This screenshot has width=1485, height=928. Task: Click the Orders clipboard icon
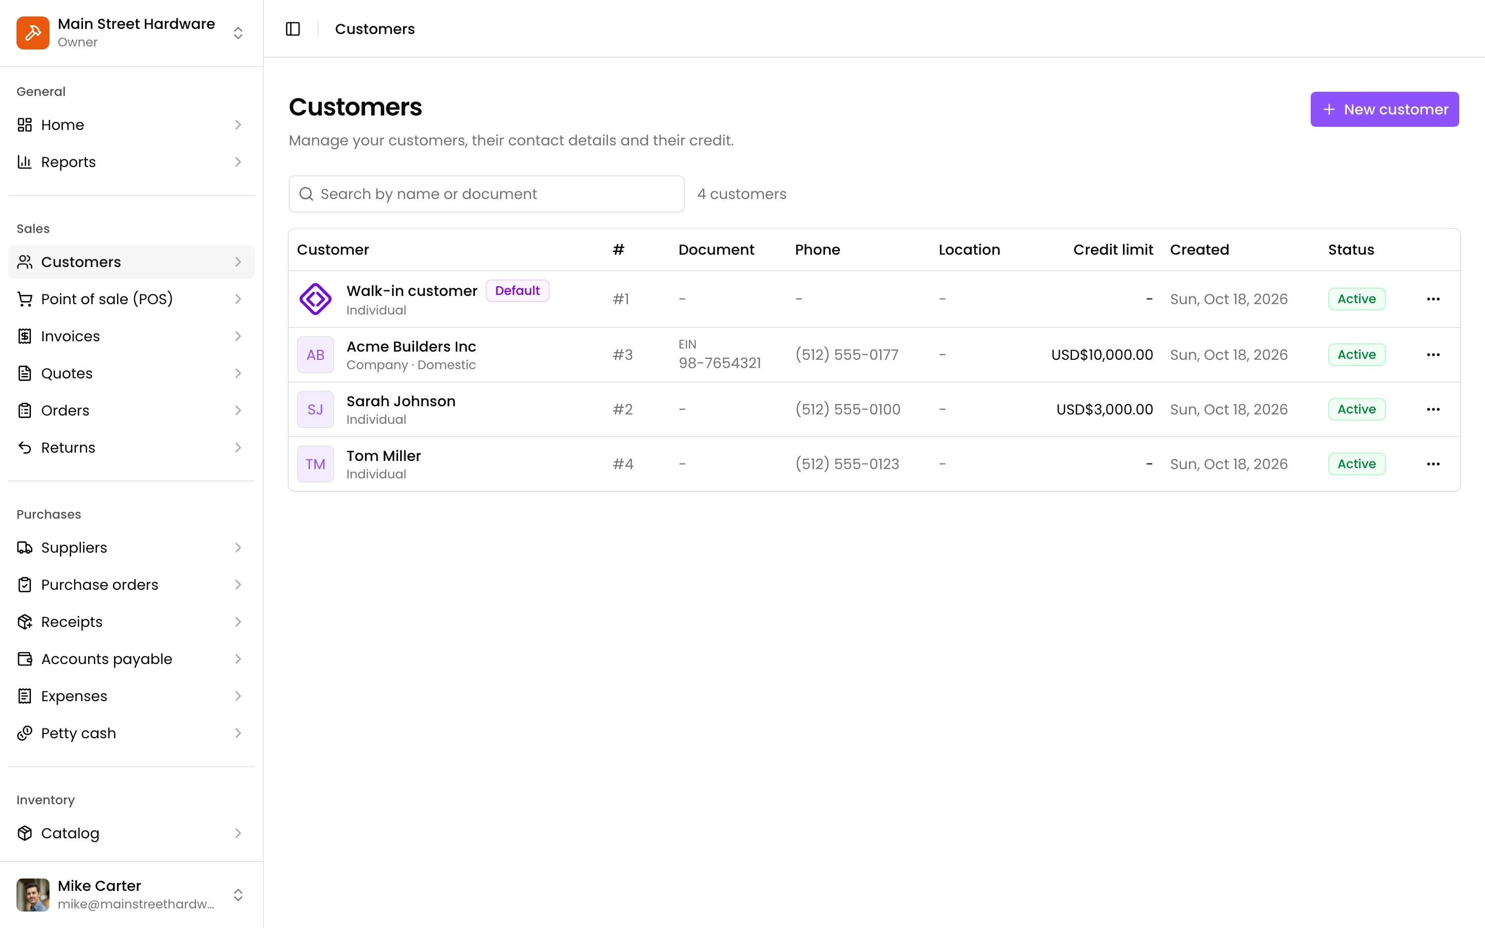point(25,410)
